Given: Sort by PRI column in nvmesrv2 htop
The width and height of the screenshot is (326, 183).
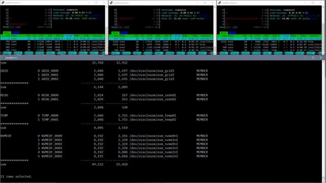Looking at the screenshot, I should tap(137, 36).
